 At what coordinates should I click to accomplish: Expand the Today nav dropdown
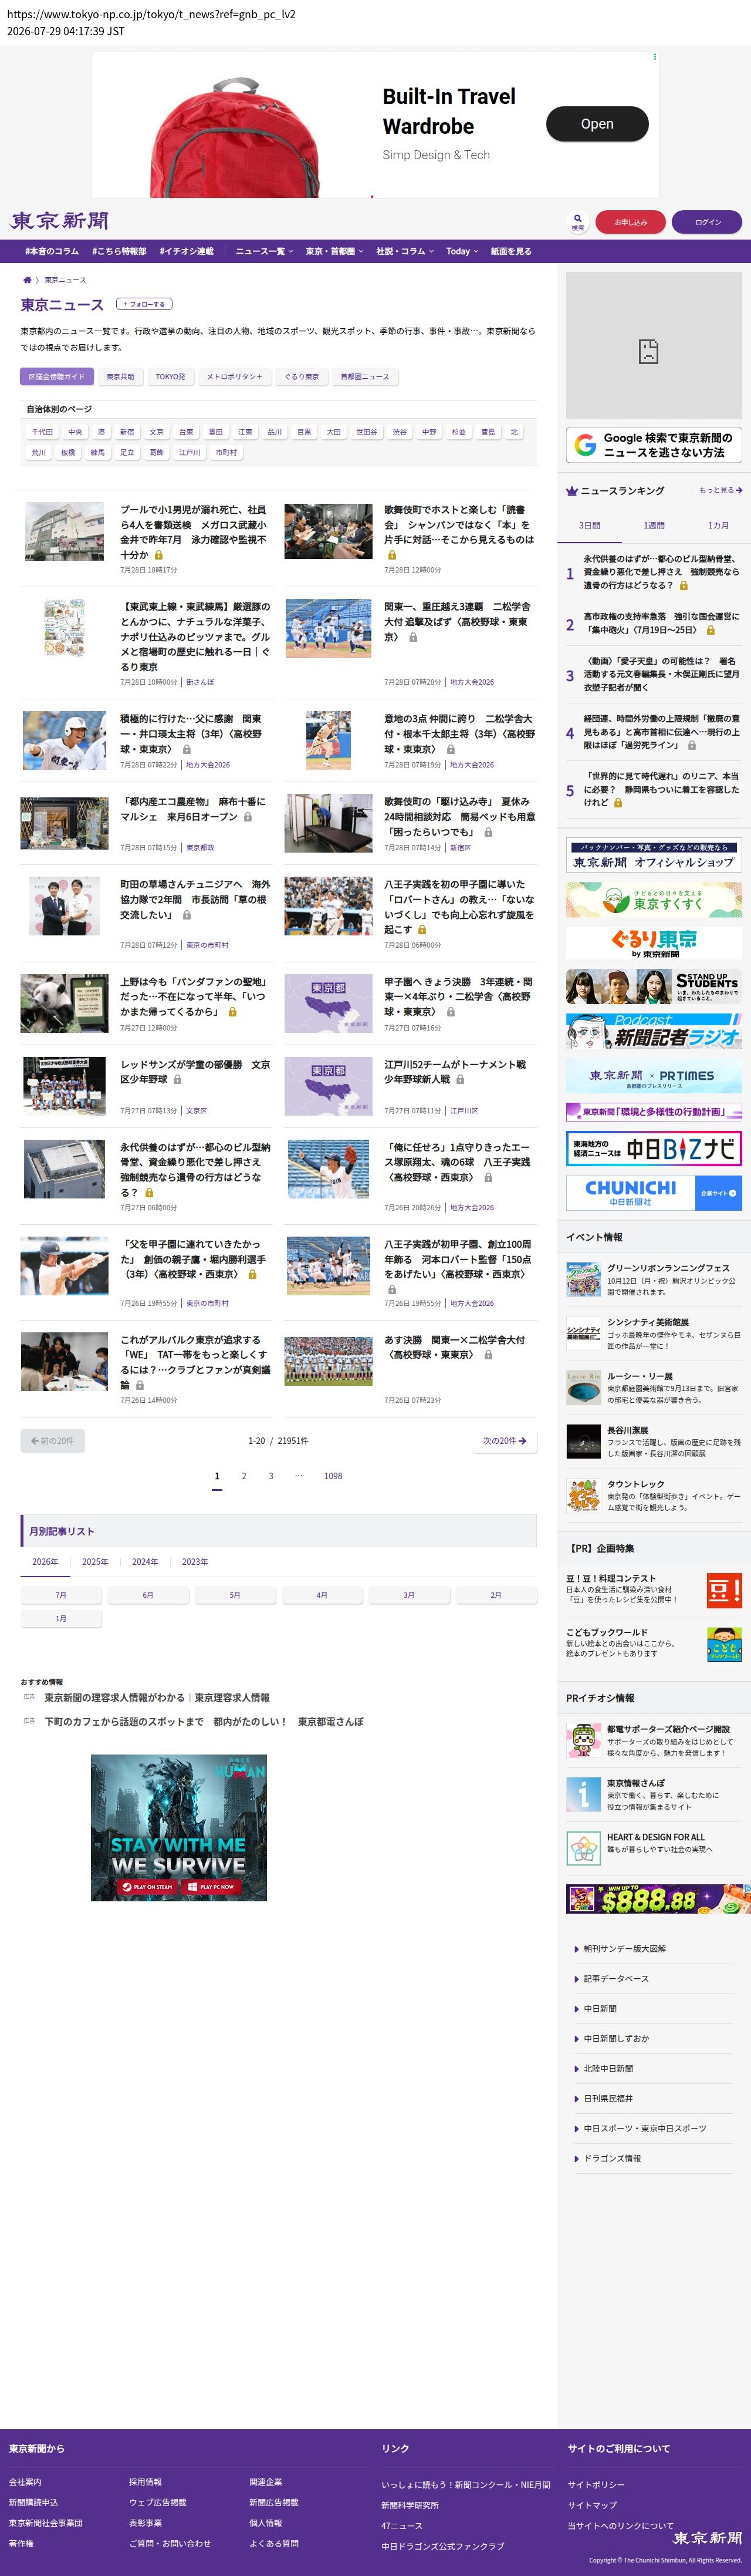tap(461, 251)
